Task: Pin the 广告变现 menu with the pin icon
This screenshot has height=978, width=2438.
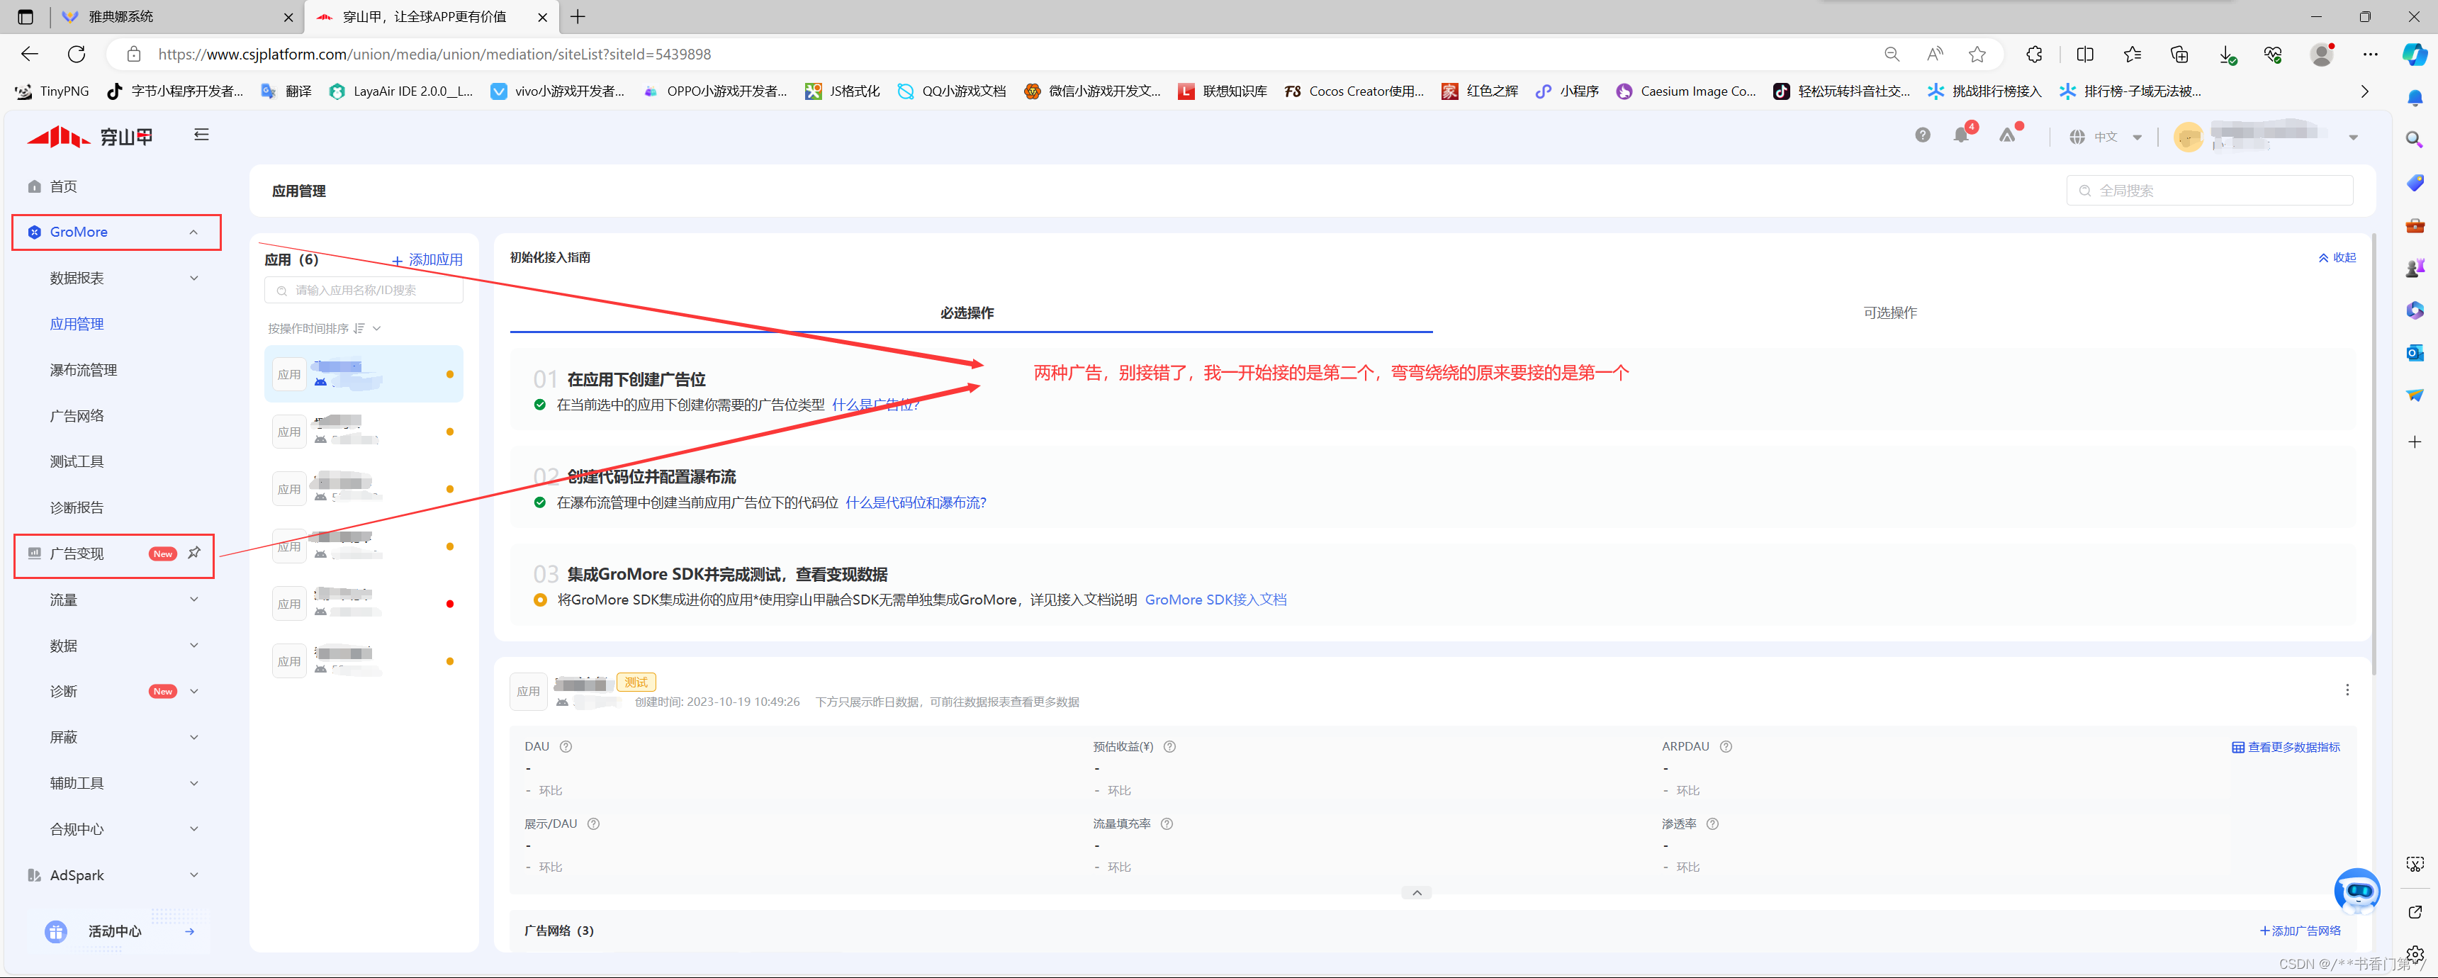Action: pyautogui.click(x=194, y=553)
